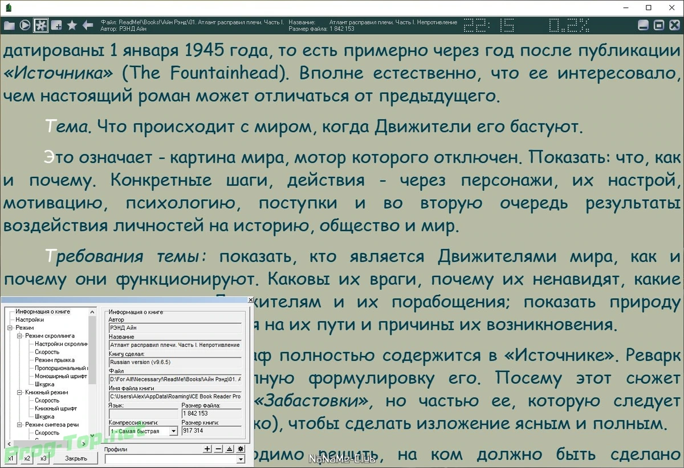
Task: Click the Размер книги value 917 314
Action: click(x=211, y=431)
